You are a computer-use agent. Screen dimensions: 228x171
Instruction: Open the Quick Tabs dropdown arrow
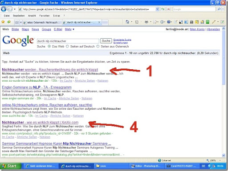pos(21,22)
